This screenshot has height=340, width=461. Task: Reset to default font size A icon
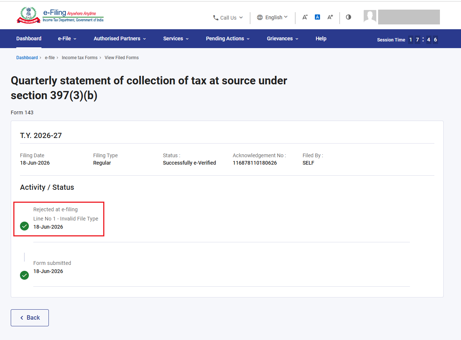pyautogui.click(x=317, y=17)
